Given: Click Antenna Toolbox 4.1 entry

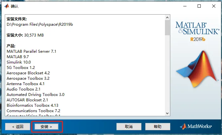Looking at the screenshot, I should tap(25, 84).
